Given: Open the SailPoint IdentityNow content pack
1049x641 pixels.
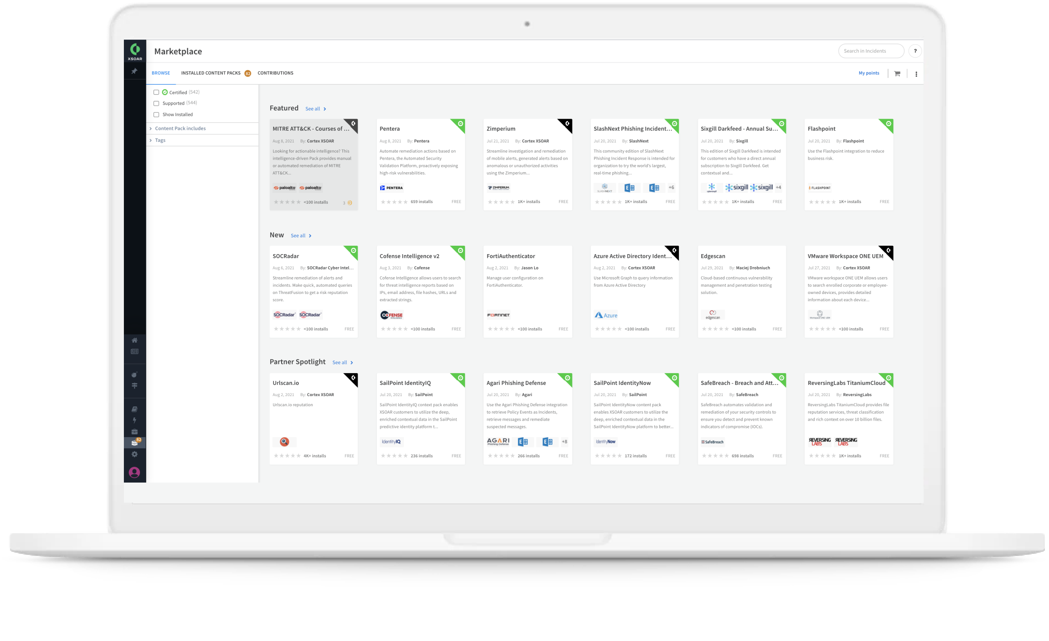Looking at the screenshot, I should point(622,383).
